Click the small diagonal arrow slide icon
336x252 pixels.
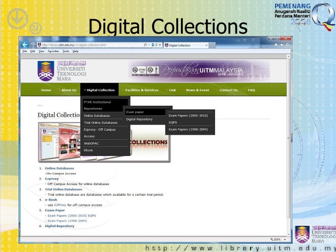pos(36,28)
